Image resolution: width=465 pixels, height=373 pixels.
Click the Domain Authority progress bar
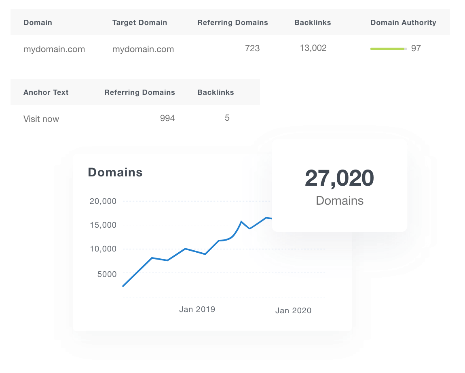coord(389,48)
